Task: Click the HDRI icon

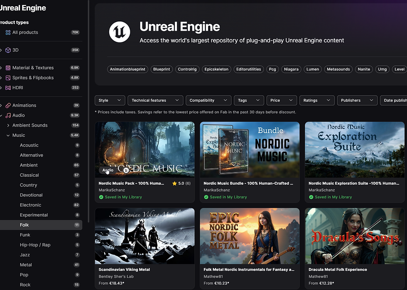Action: (8, 88)
